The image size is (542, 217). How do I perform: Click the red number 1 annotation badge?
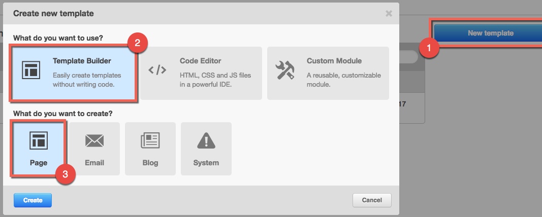tap(429, 49)
